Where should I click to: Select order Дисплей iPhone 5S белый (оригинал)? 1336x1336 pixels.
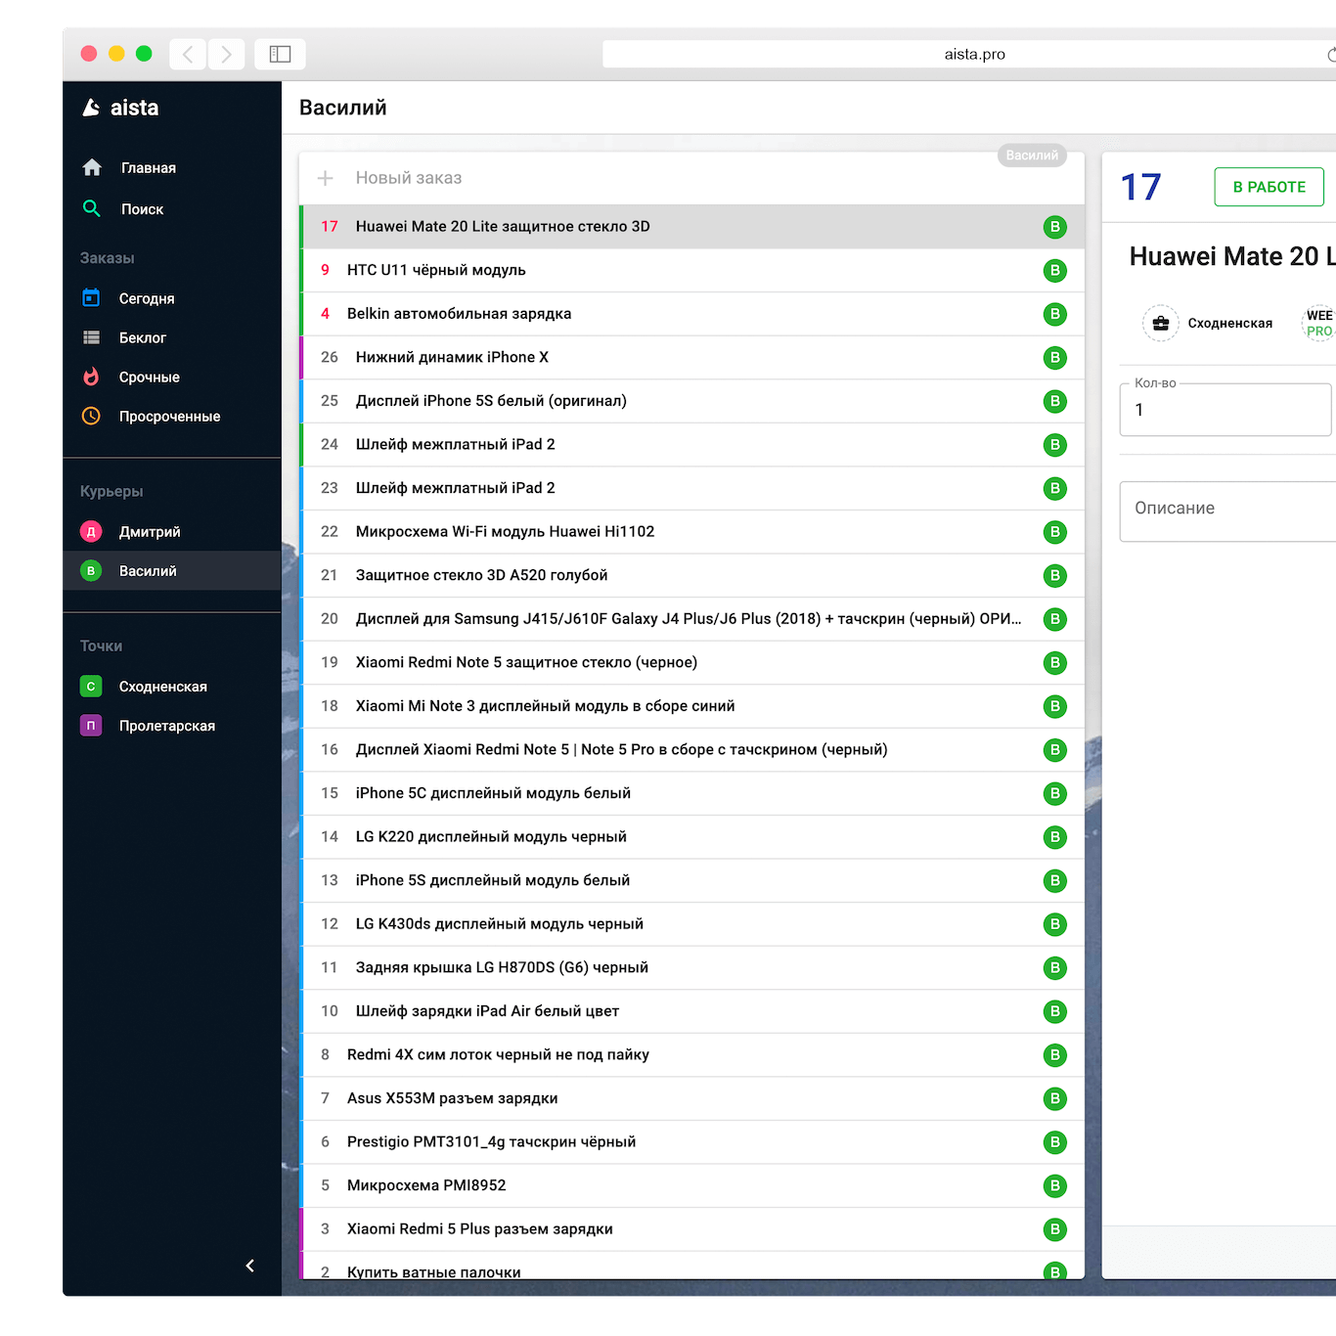[691, 401]
